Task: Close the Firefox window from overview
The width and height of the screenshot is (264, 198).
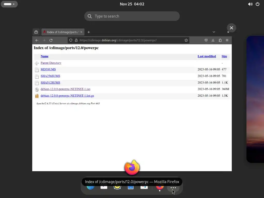Action: pyautogui.click(x=232, y=28)
